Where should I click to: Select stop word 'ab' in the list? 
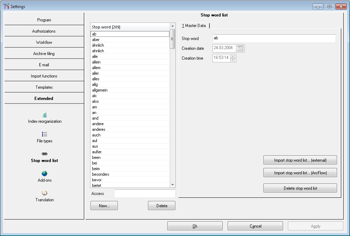tap(130, 34)
